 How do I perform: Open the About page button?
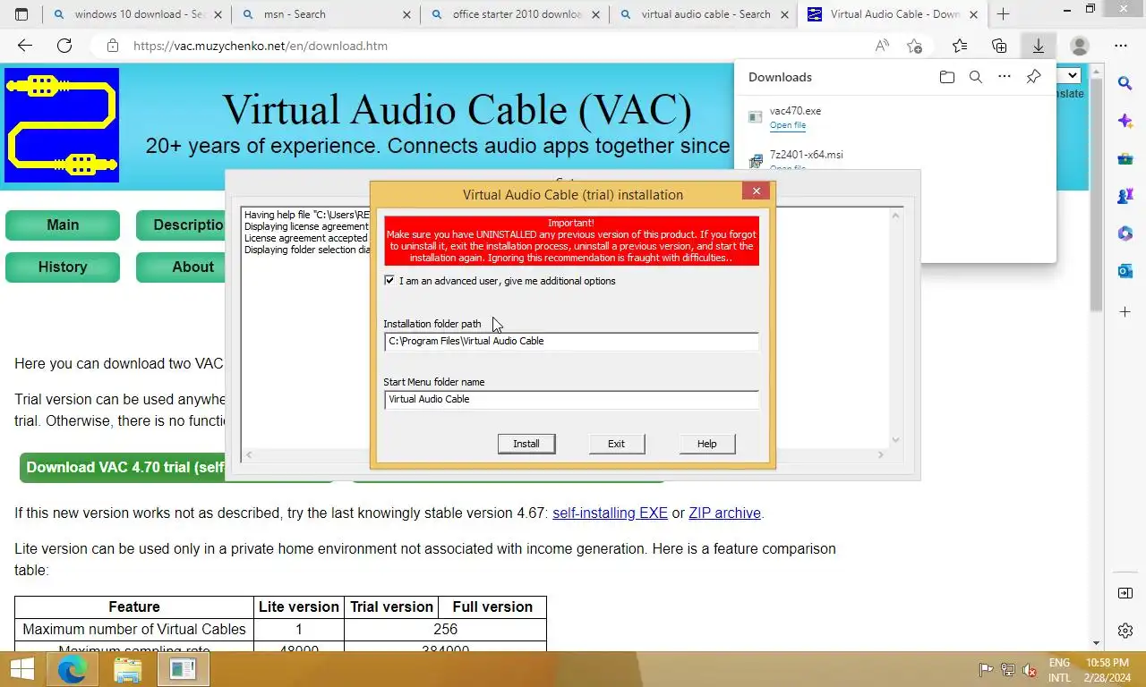[x=182, y=267]
